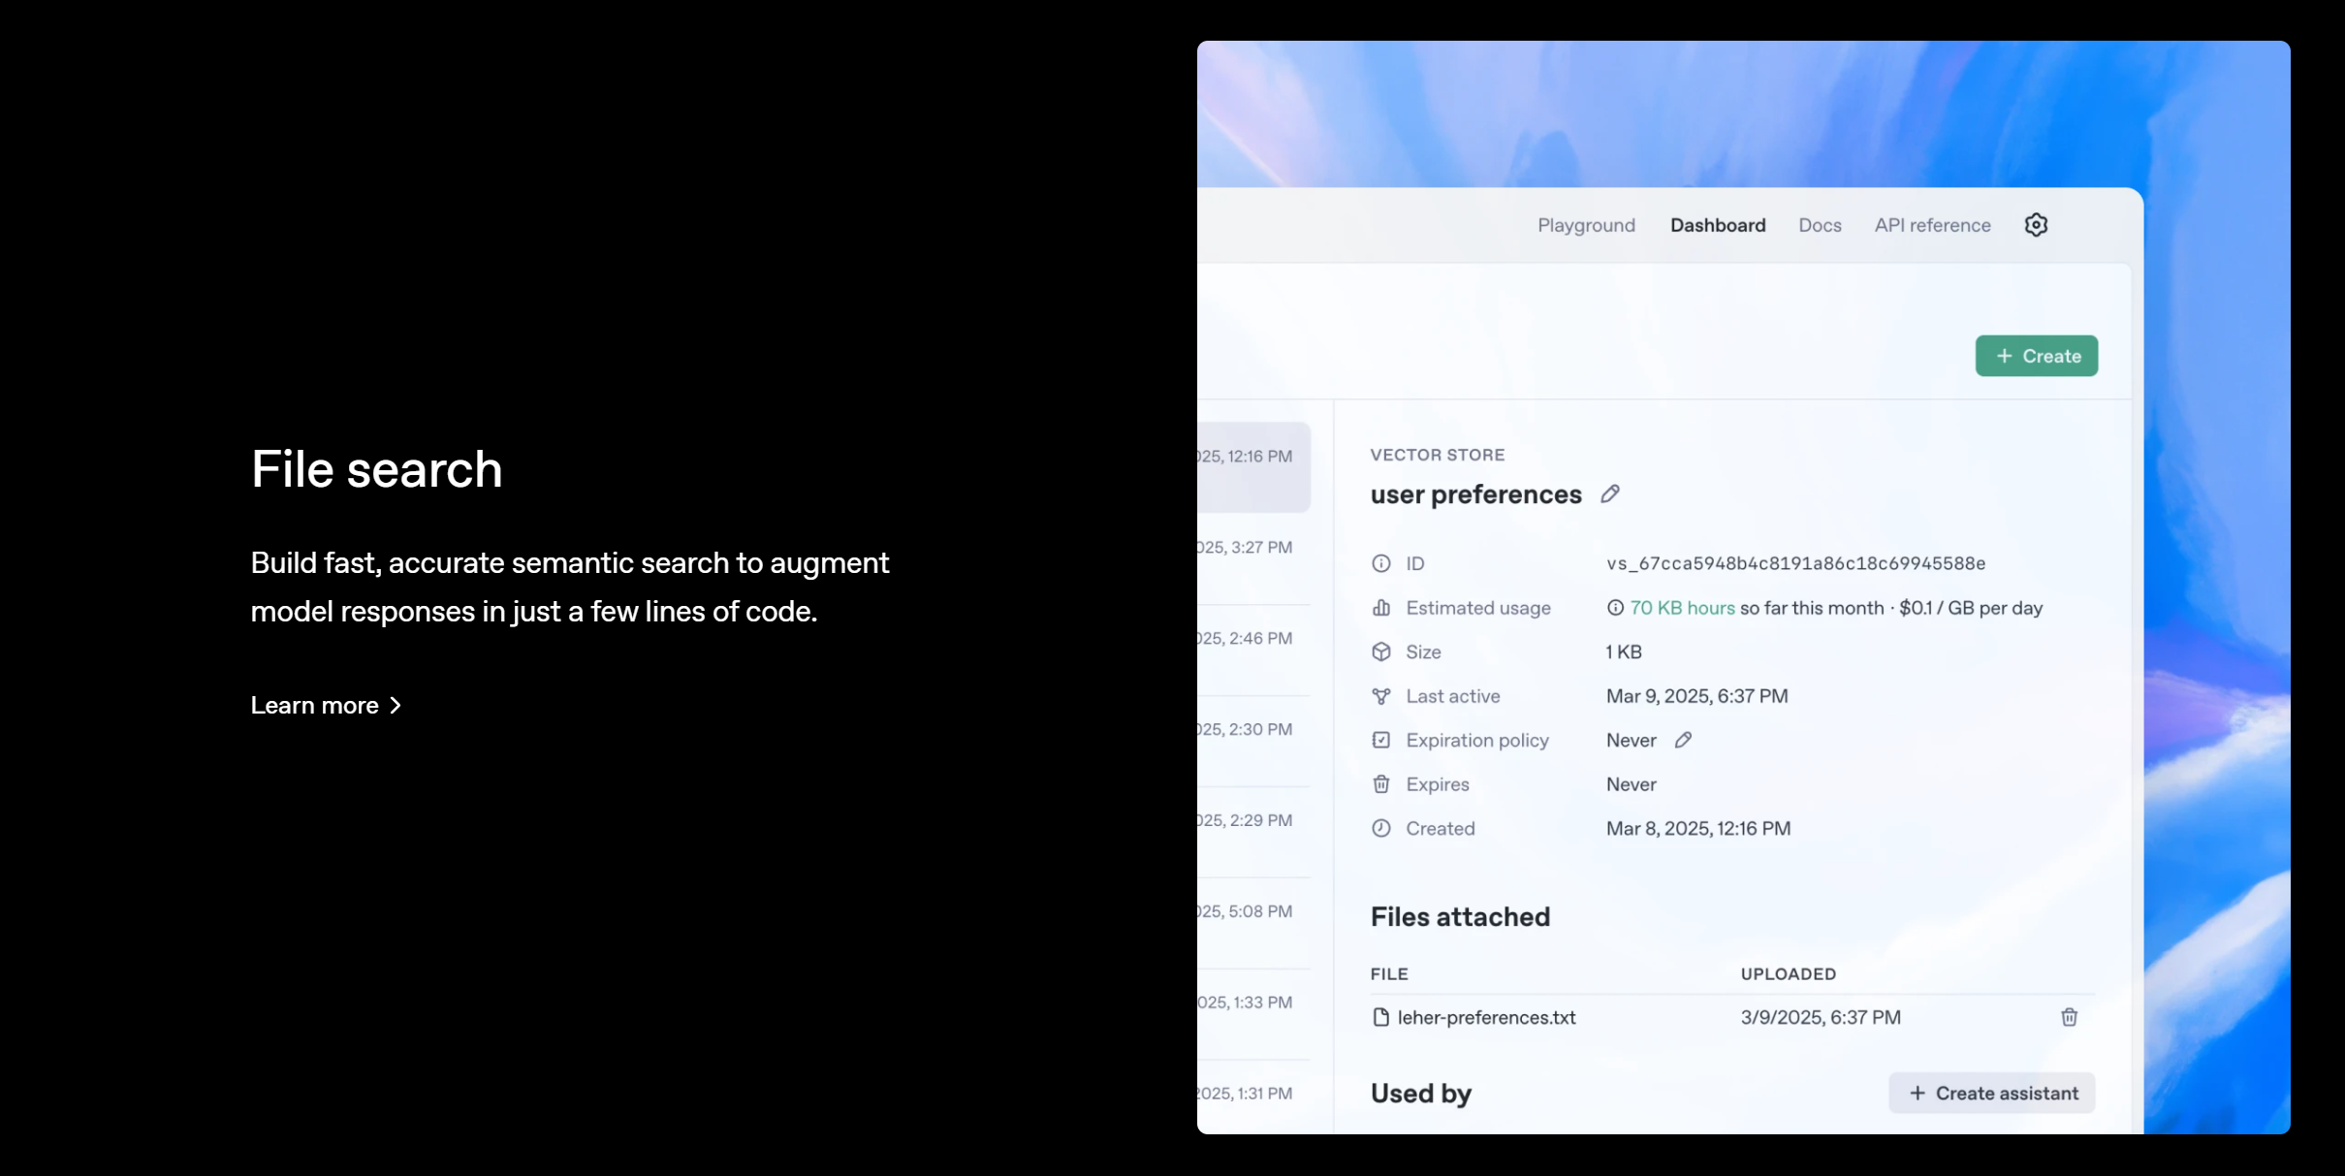
Task: Click the leher-preferences.txt file name
Action: 1486,1017
